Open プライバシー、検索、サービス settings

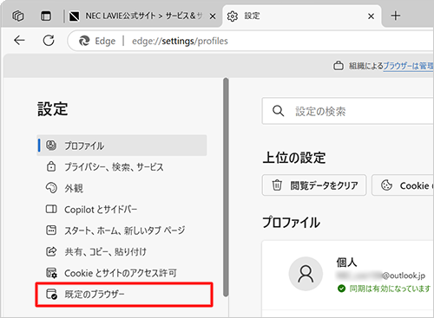[x=122, y=166]
